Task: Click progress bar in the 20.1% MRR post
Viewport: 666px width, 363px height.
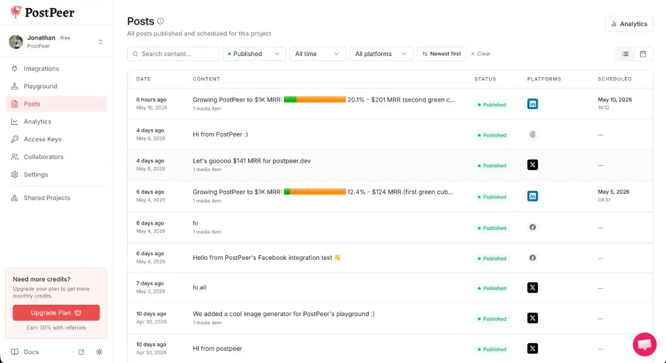Action: pyautogui.click(x=315, y=100)
